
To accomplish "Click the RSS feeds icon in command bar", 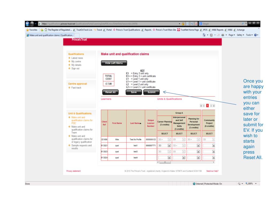I will [x=211, y=35].
